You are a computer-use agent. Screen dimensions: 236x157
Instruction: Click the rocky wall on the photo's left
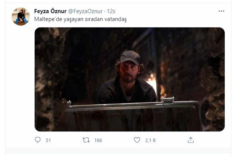(48, 79)
